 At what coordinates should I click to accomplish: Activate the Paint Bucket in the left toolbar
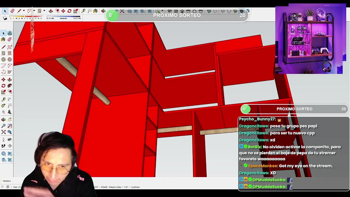(4, 40)
